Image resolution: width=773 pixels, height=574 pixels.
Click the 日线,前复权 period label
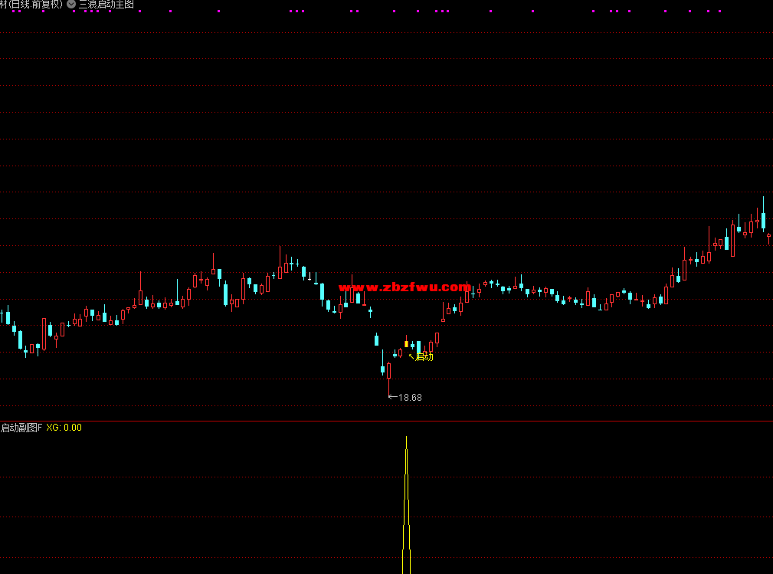coord(35,5)
